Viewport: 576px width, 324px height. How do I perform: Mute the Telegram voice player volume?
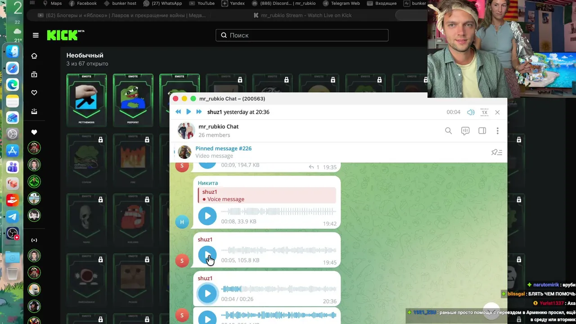[471, 112]
